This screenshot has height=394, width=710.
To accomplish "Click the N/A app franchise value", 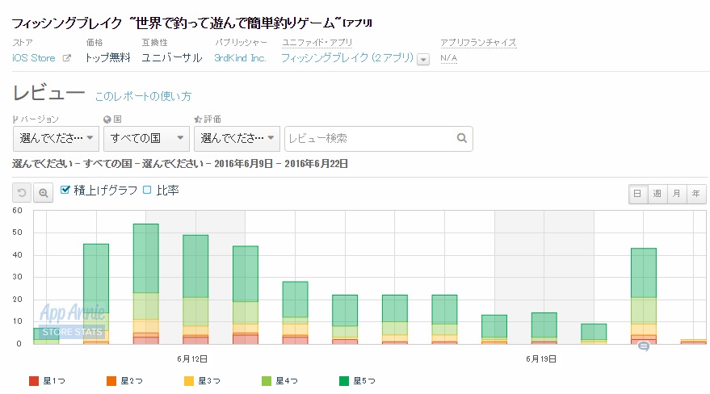I will [x=449, y=58].
